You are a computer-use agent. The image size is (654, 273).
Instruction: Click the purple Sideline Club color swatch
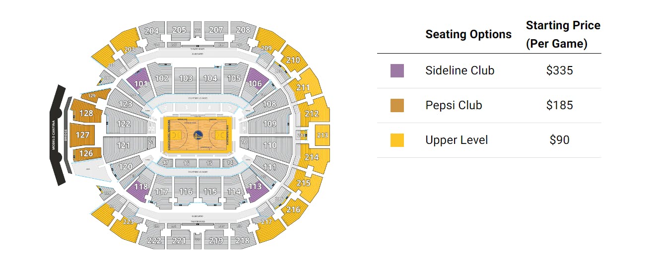tap(397, 70)
